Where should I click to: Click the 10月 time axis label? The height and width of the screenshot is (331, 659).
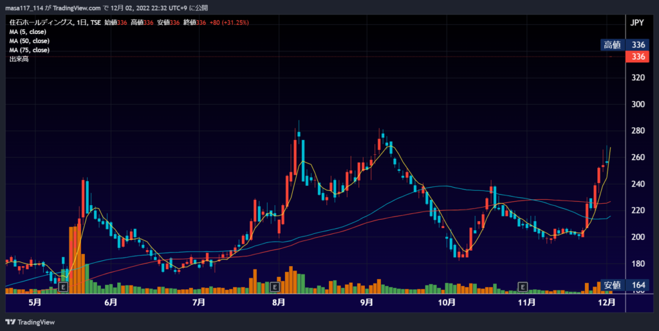[x=447, y=302]
